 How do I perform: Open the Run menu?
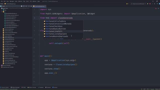(x=24, y=1)
